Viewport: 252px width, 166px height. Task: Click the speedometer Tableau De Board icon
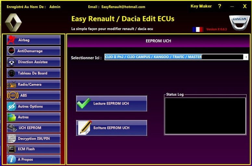tap(12, 73)
